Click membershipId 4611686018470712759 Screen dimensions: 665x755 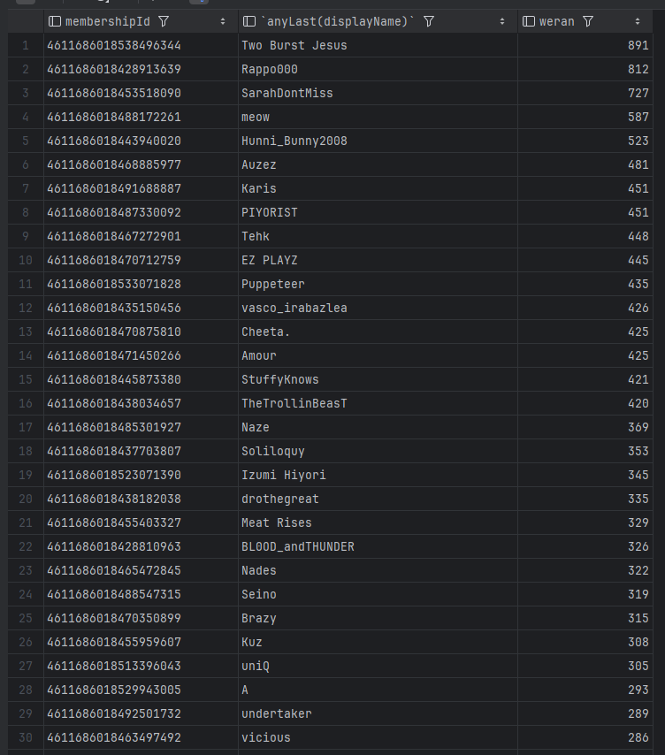click(x=141, y=260)
